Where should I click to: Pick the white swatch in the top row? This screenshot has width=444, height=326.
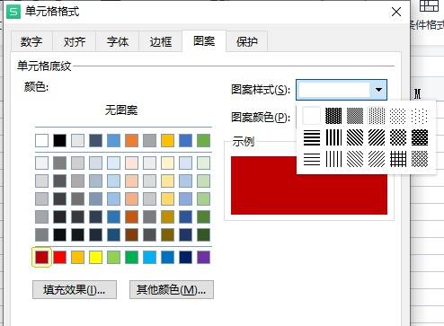tap(41, 140)
